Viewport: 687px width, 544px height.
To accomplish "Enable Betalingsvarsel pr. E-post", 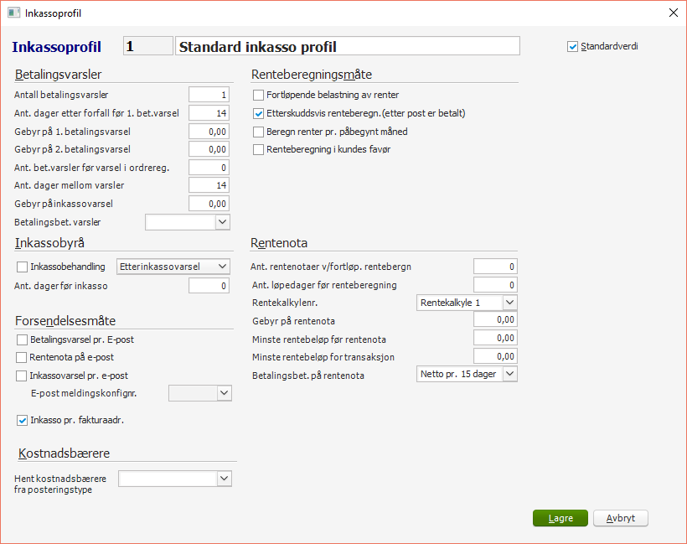I will click(x=22, y=340).
